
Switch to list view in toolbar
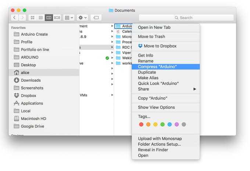point(41,18)
